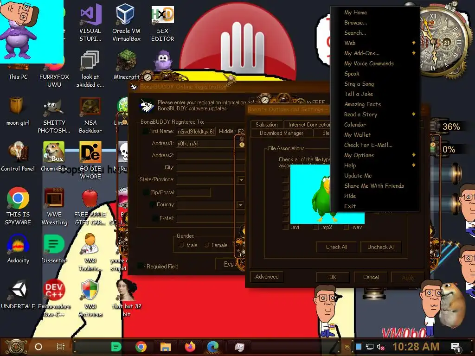This screenshot has height=356, width=475.
Task: Open the WWE Wrestling icon
Action: coord(54,206)
